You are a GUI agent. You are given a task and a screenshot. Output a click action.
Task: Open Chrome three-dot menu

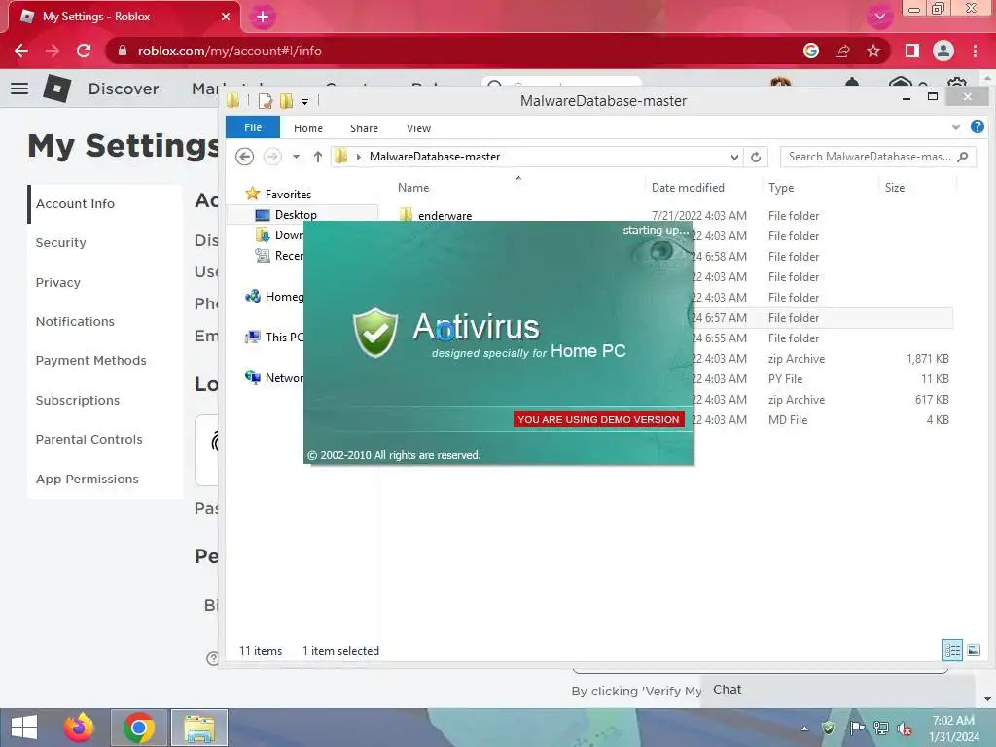(975, 51)
